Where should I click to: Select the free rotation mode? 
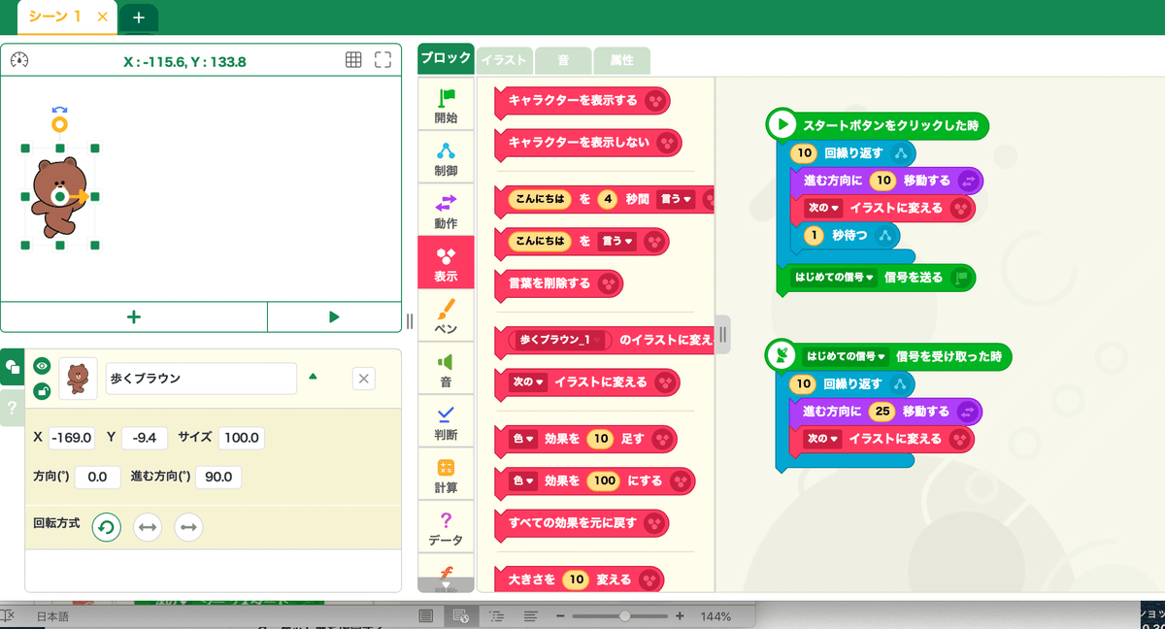(106, 527)
